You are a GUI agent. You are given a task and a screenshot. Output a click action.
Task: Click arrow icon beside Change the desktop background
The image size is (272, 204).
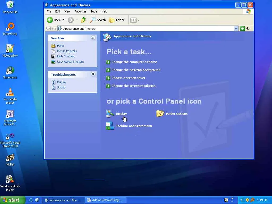click(108, 70)
